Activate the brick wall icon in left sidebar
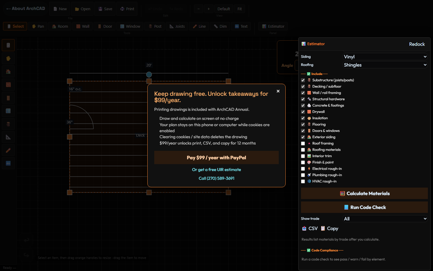Screen dimensions: 433x271 [8, 85]
